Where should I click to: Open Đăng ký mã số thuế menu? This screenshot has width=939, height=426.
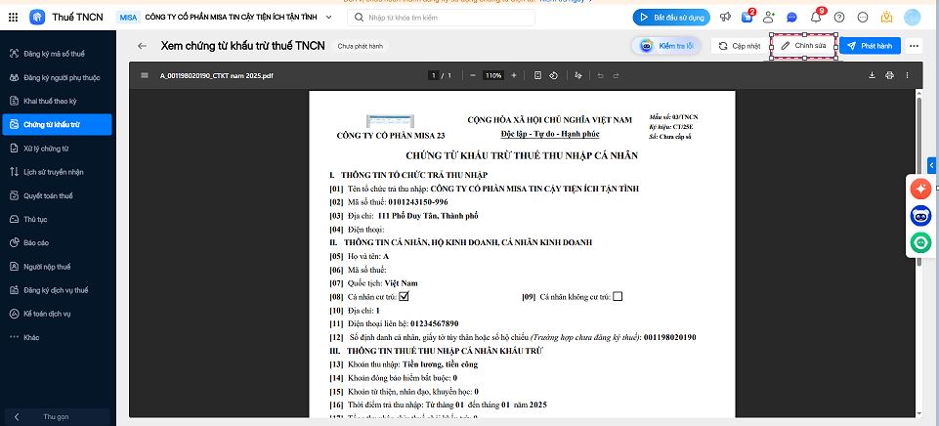pyautogui.click(x=57, y=54)
